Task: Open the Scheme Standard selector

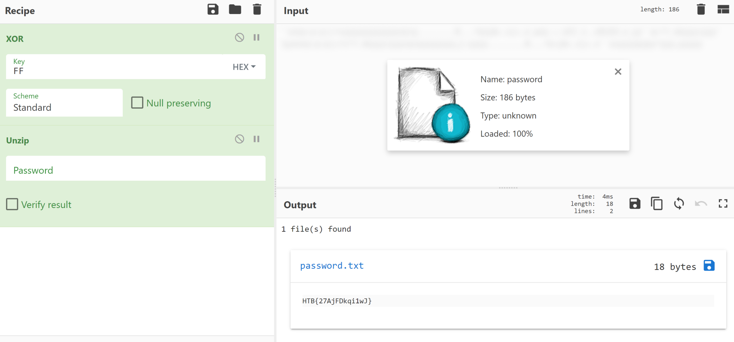Action: 64,103
